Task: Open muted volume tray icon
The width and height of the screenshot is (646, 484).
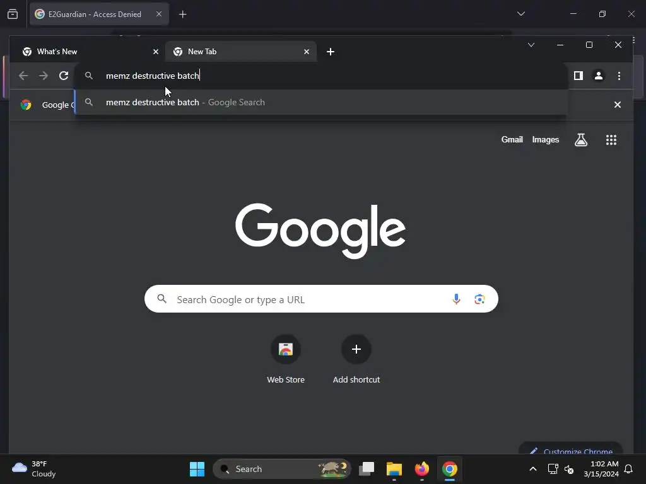Action: point(569,469)
